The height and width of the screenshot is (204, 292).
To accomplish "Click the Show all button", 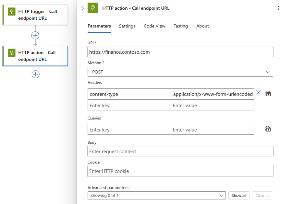I will click(x=239, y=196).
